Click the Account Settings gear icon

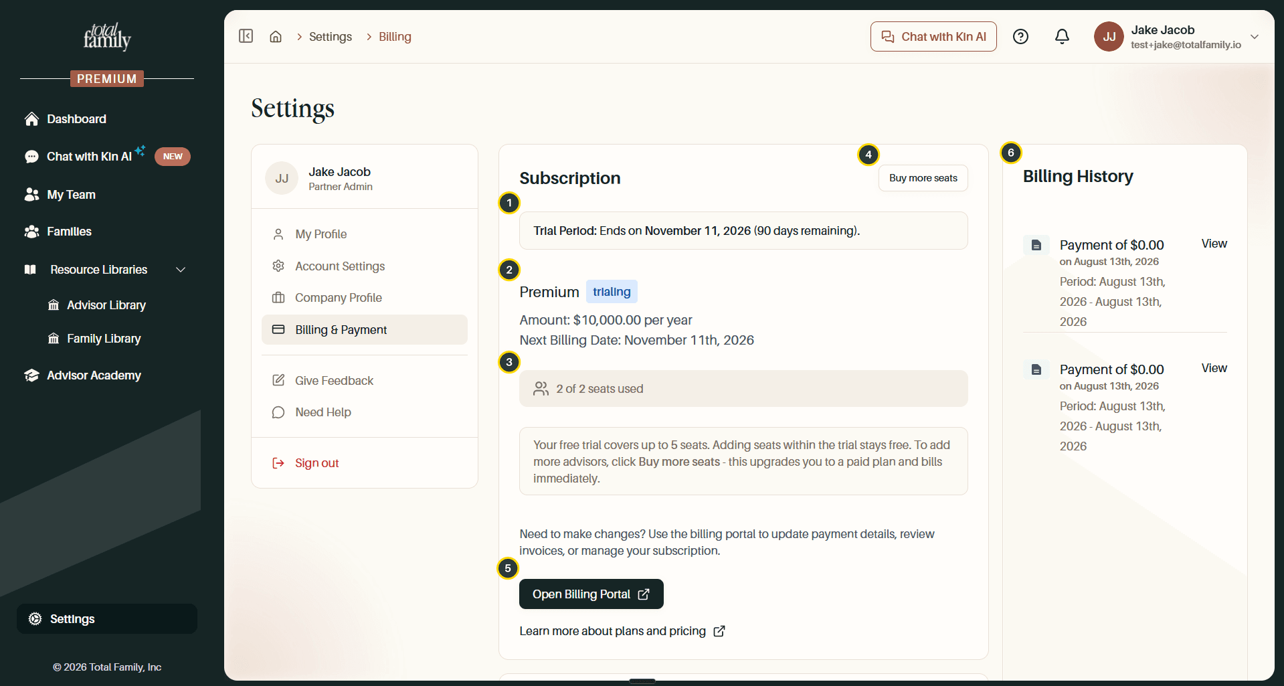[x=278, y=266]
